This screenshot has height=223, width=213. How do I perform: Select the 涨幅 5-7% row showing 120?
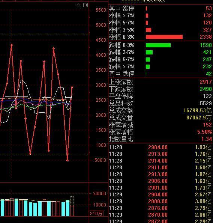pos(160,23)
